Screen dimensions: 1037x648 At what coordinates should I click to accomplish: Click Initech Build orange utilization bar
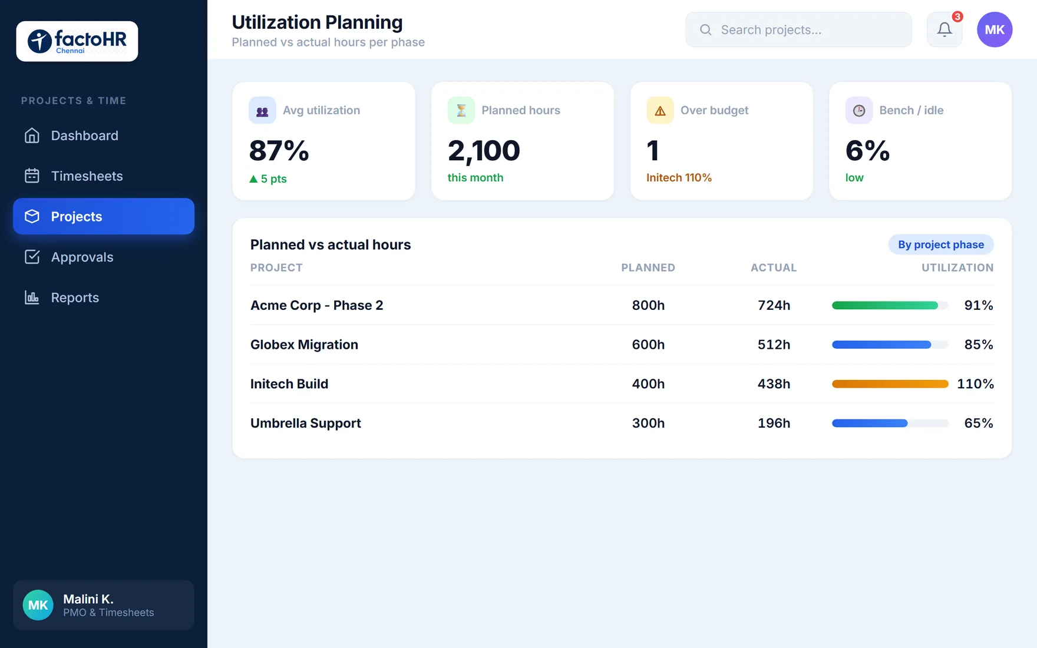[x=890, y=384]
